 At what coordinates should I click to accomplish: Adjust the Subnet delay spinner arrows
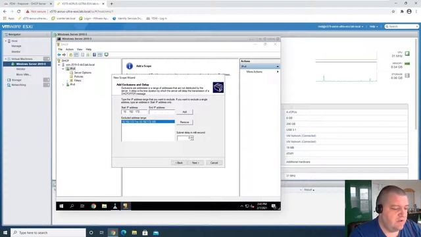191,138
